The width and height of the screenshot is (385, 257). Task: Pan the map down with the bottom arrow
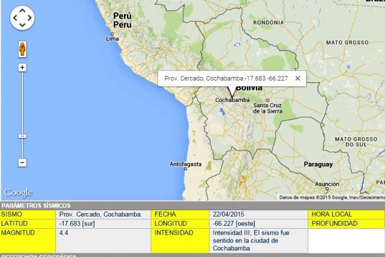click(22, 25)
